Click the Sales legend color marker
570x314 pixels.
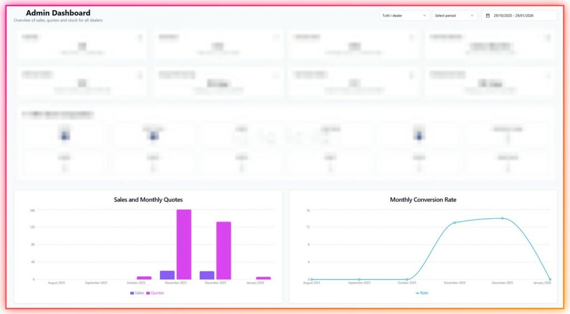[x=132, y=293]
